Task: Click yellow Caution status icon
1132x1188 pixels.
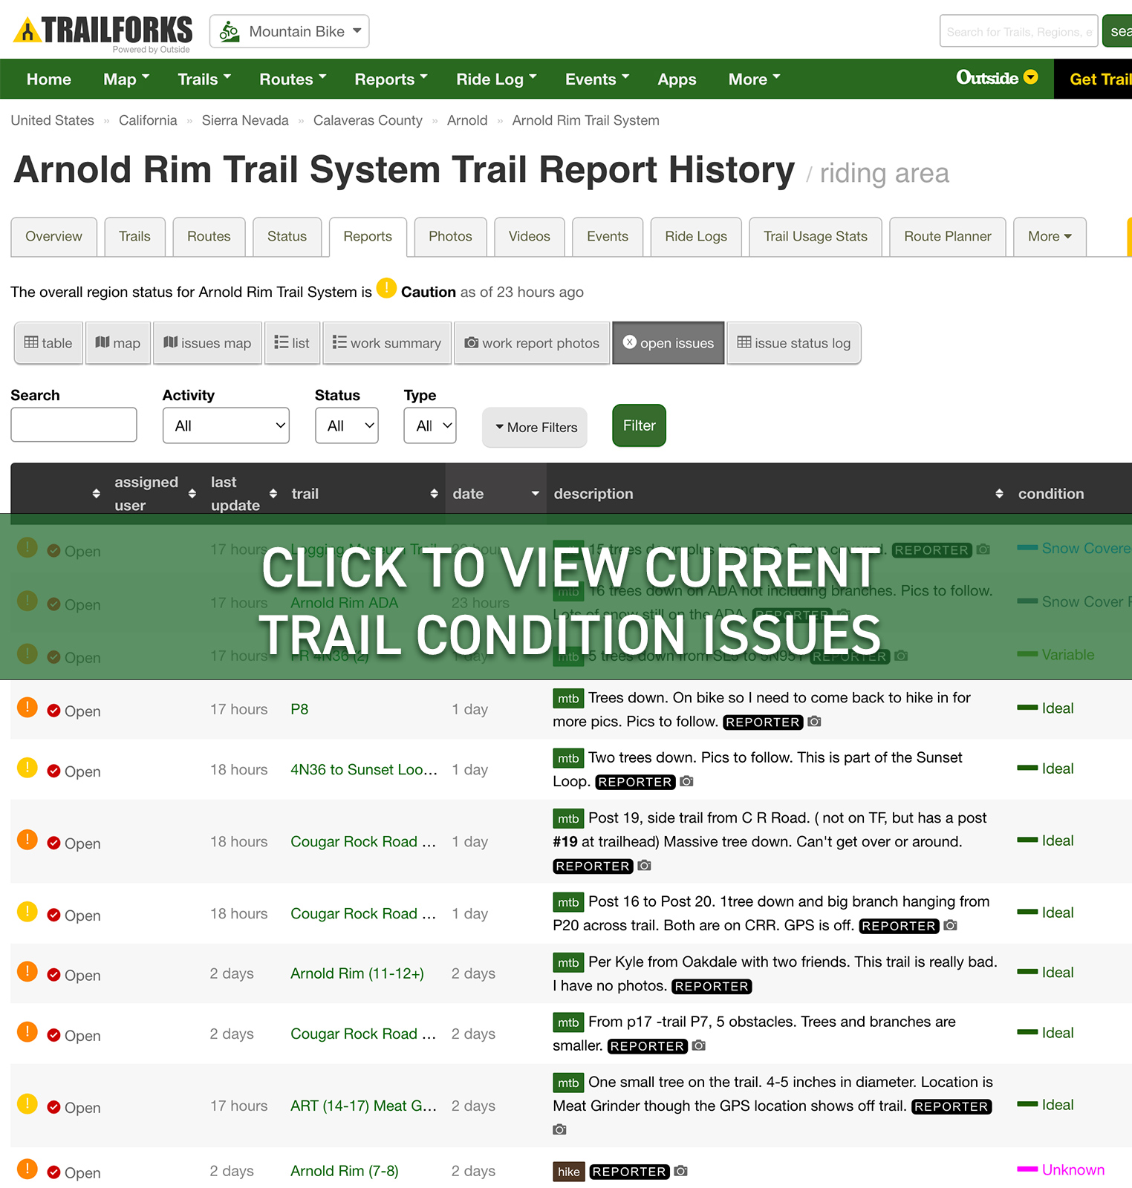Action: click(x=386, y=288)
